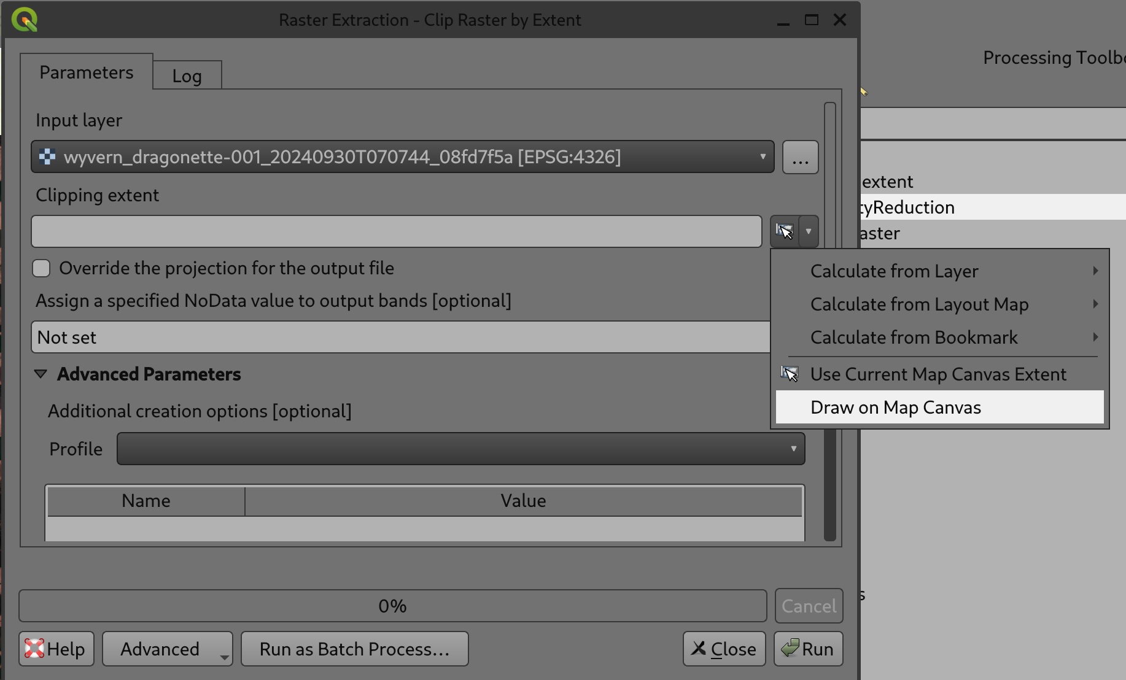Enable Override the projection for the output file
This screenshot has height=680, width=1126.
coord(41,268)
